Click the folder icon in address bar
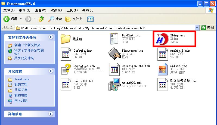 pos(18,28)
